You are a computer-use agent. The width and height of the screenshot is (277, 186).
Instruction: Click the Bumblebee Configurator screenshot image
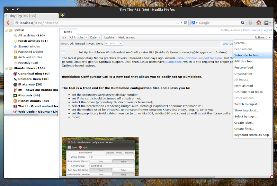(100, 156)
